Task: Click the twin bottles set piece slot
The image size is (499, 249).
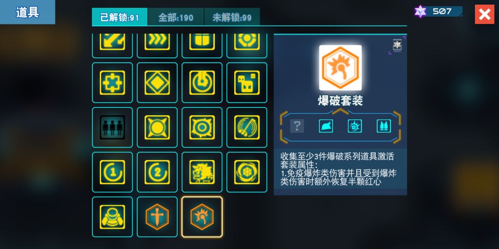Action: coord(384,126)
